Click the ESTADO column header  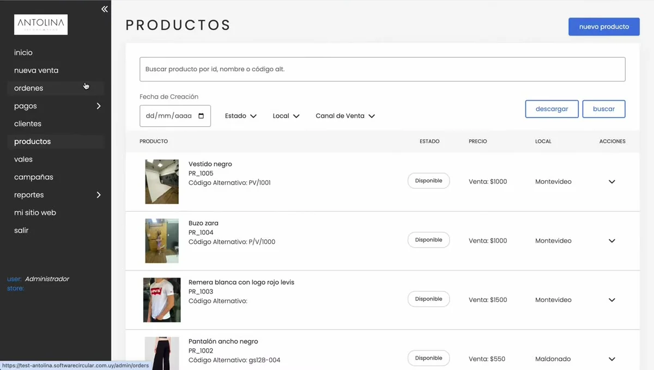[429, 141]
